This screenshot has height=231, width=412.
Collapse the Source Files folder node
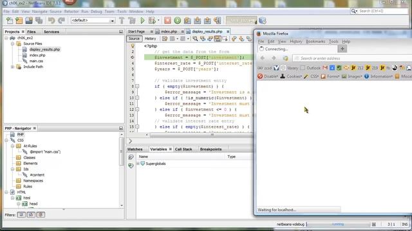tap(12, 44)
